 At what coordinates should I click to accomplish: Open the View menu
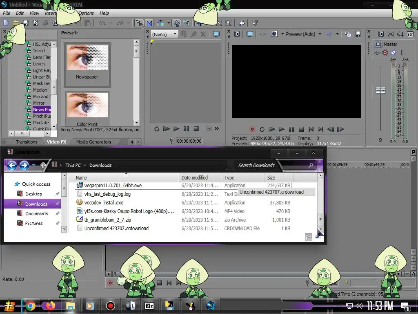34,13
